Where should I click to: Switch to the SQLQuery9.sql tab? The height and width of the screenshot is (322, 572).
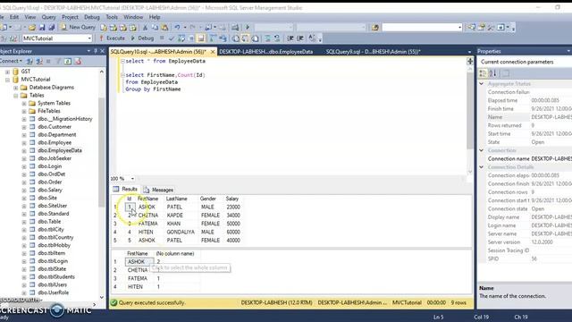click(x=374, y=52)
